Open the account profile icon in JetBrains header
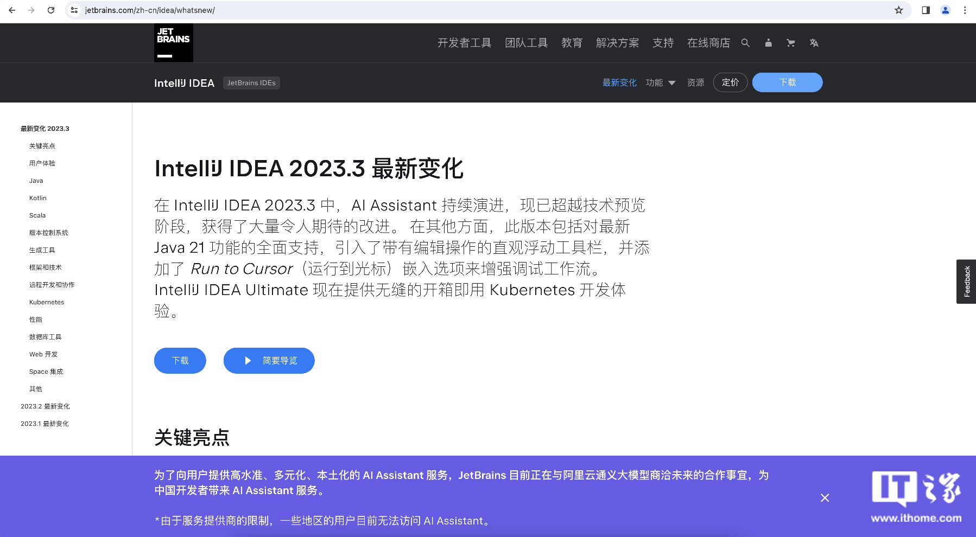This screenshot has height=537, width=976. [768, 43]
